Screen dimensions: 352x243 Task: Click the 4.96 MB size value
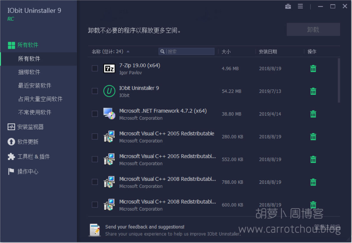coord(230,69)
